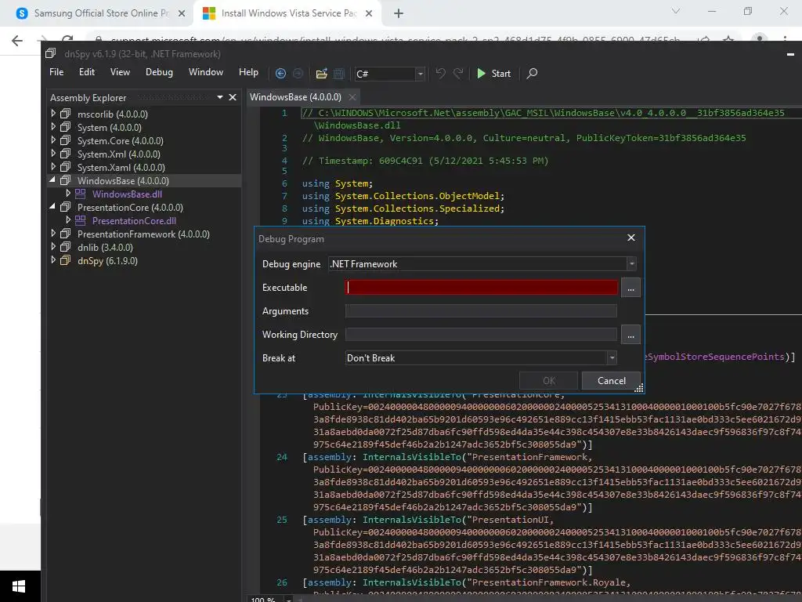Open the zoom percentage dropdown
This screenshot has height=602, width=802.
point(288,599)
